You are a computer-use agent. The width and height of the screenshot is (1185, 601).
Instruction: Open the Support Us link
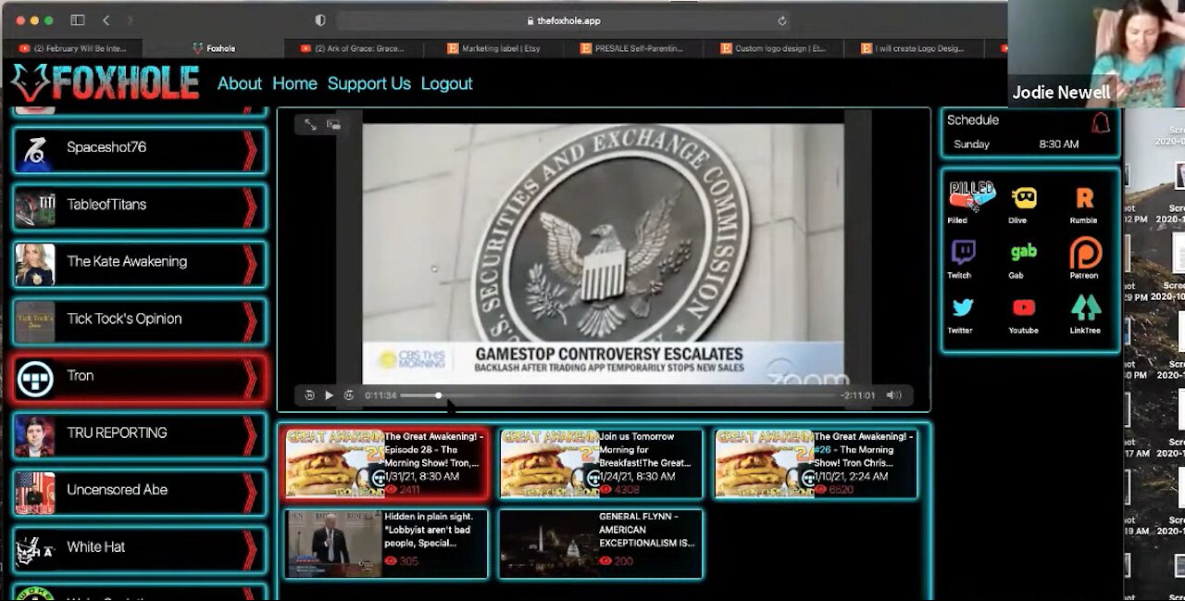(x=369, y=83)
